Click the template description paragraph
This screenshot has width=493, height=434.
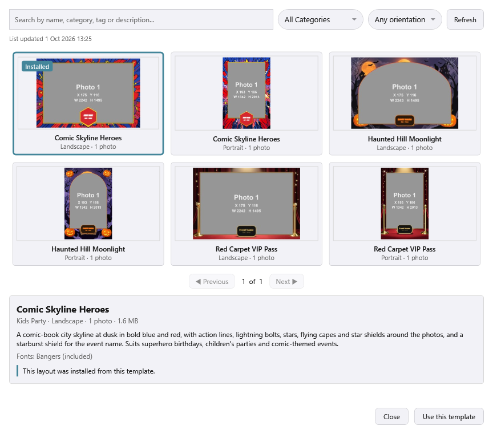(240, 339)
